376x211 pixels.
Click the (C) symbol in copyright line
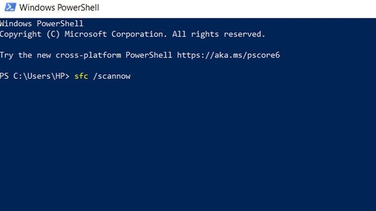click(x=53, y=34)
